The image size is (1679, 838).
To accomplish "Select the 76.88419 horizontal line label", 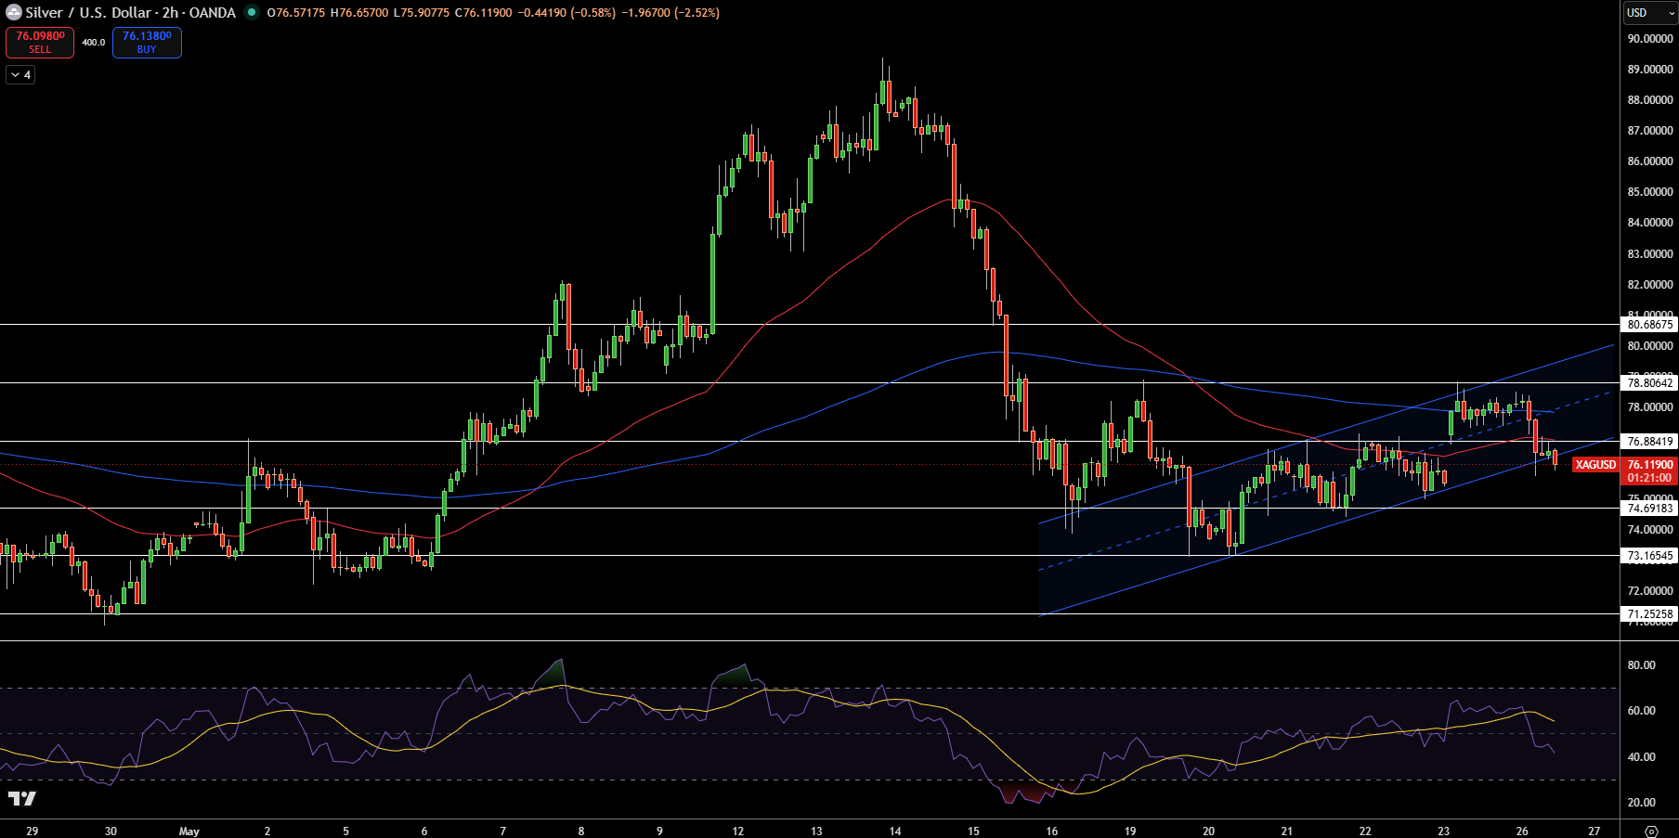I will (1650, 442).
